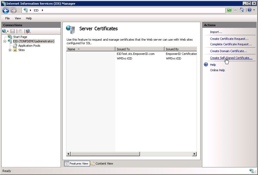Click the green Refresh icon in the toolbar
This screenshot has height=175, width=258.
pos(229,10)
